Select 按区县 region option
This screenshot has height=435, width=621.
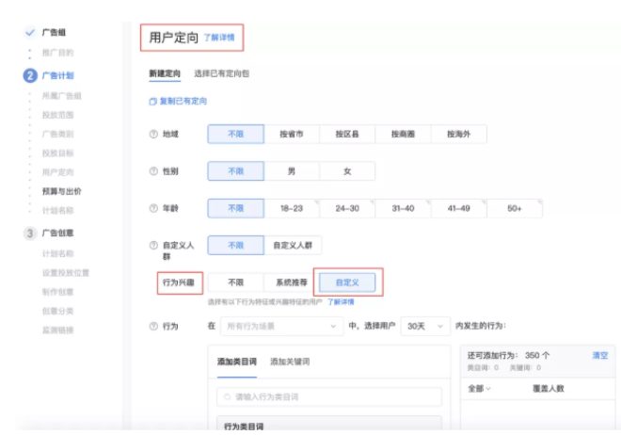[x=347, y=134]
